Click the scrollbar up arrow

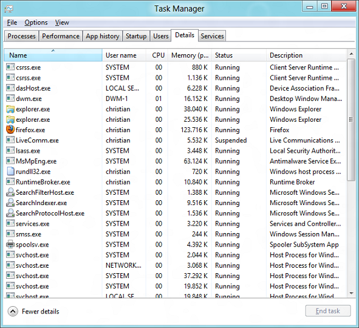coord(351,54)
